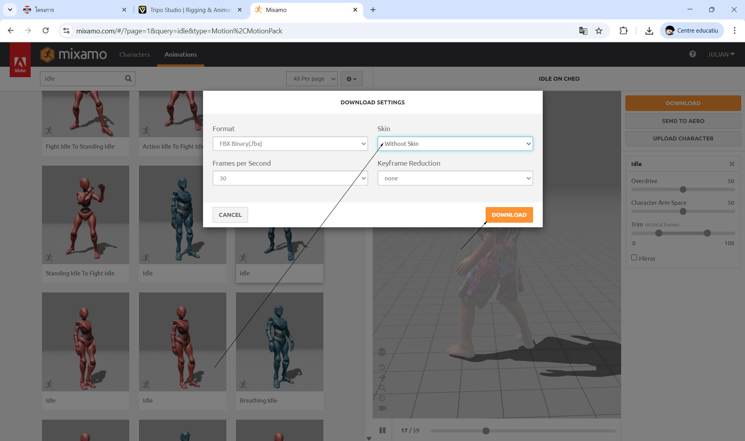Click the Google Translate icon
The width and height of the screenshot is (745, 441).
583,31
